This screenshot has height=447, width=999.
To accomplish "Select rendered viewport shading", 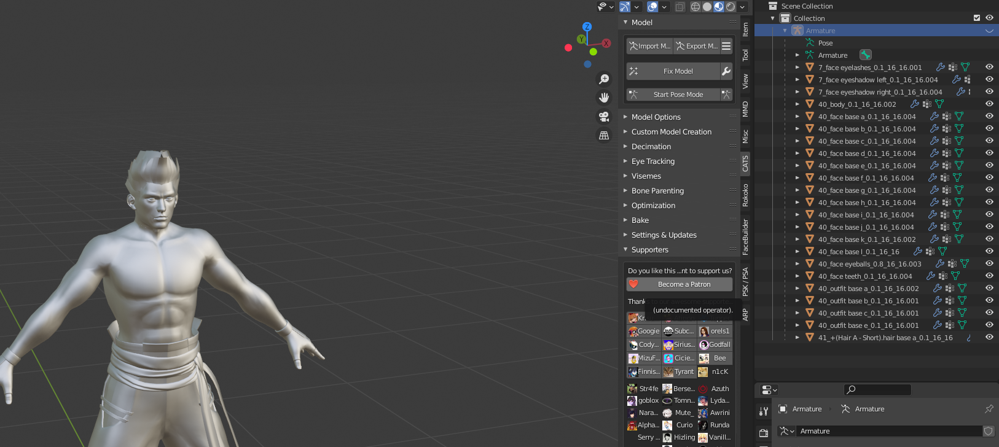I will [x=731, y=7].
